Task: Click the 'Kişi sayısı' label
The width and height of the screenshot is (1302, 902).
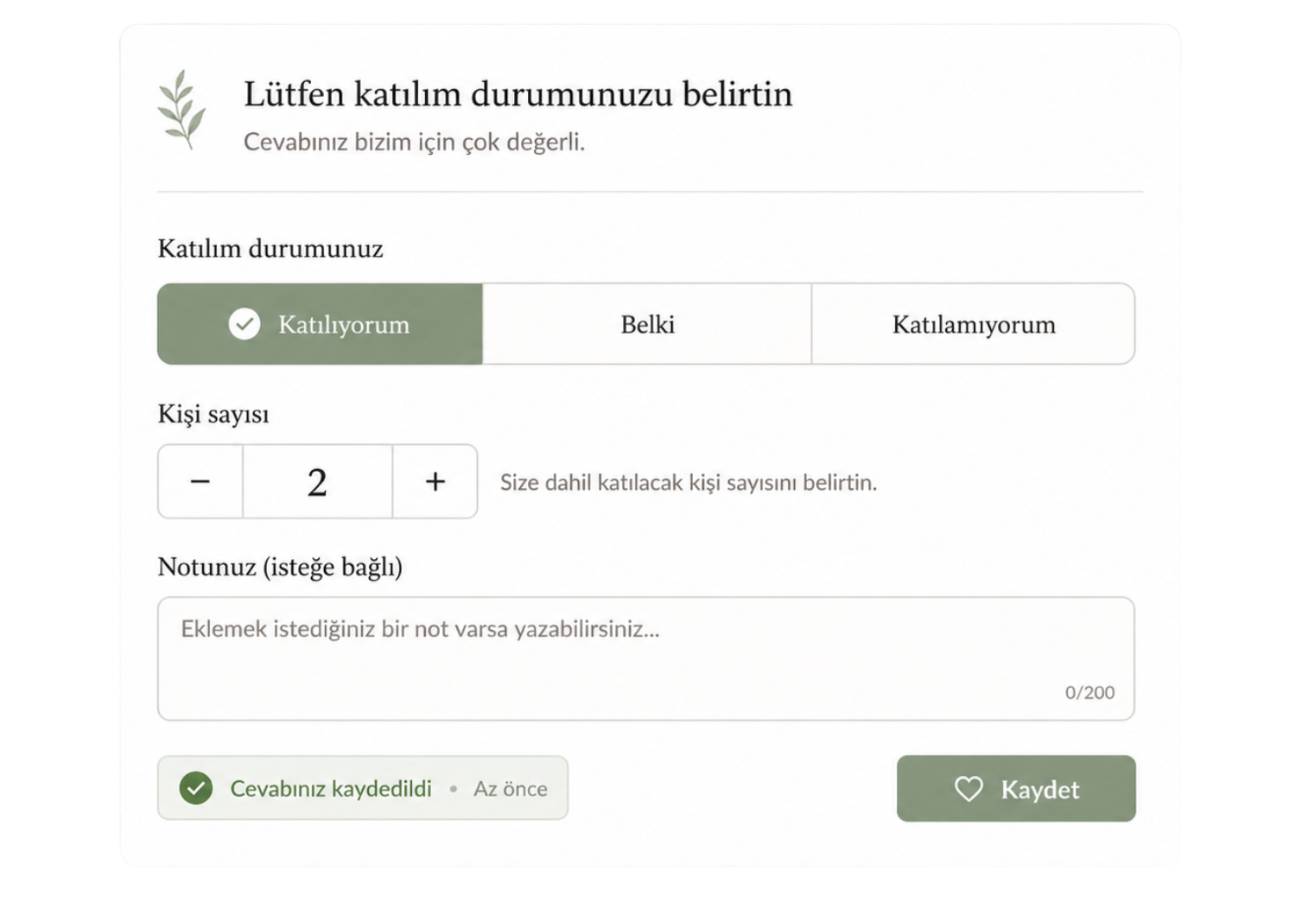Action: (213, 414)
